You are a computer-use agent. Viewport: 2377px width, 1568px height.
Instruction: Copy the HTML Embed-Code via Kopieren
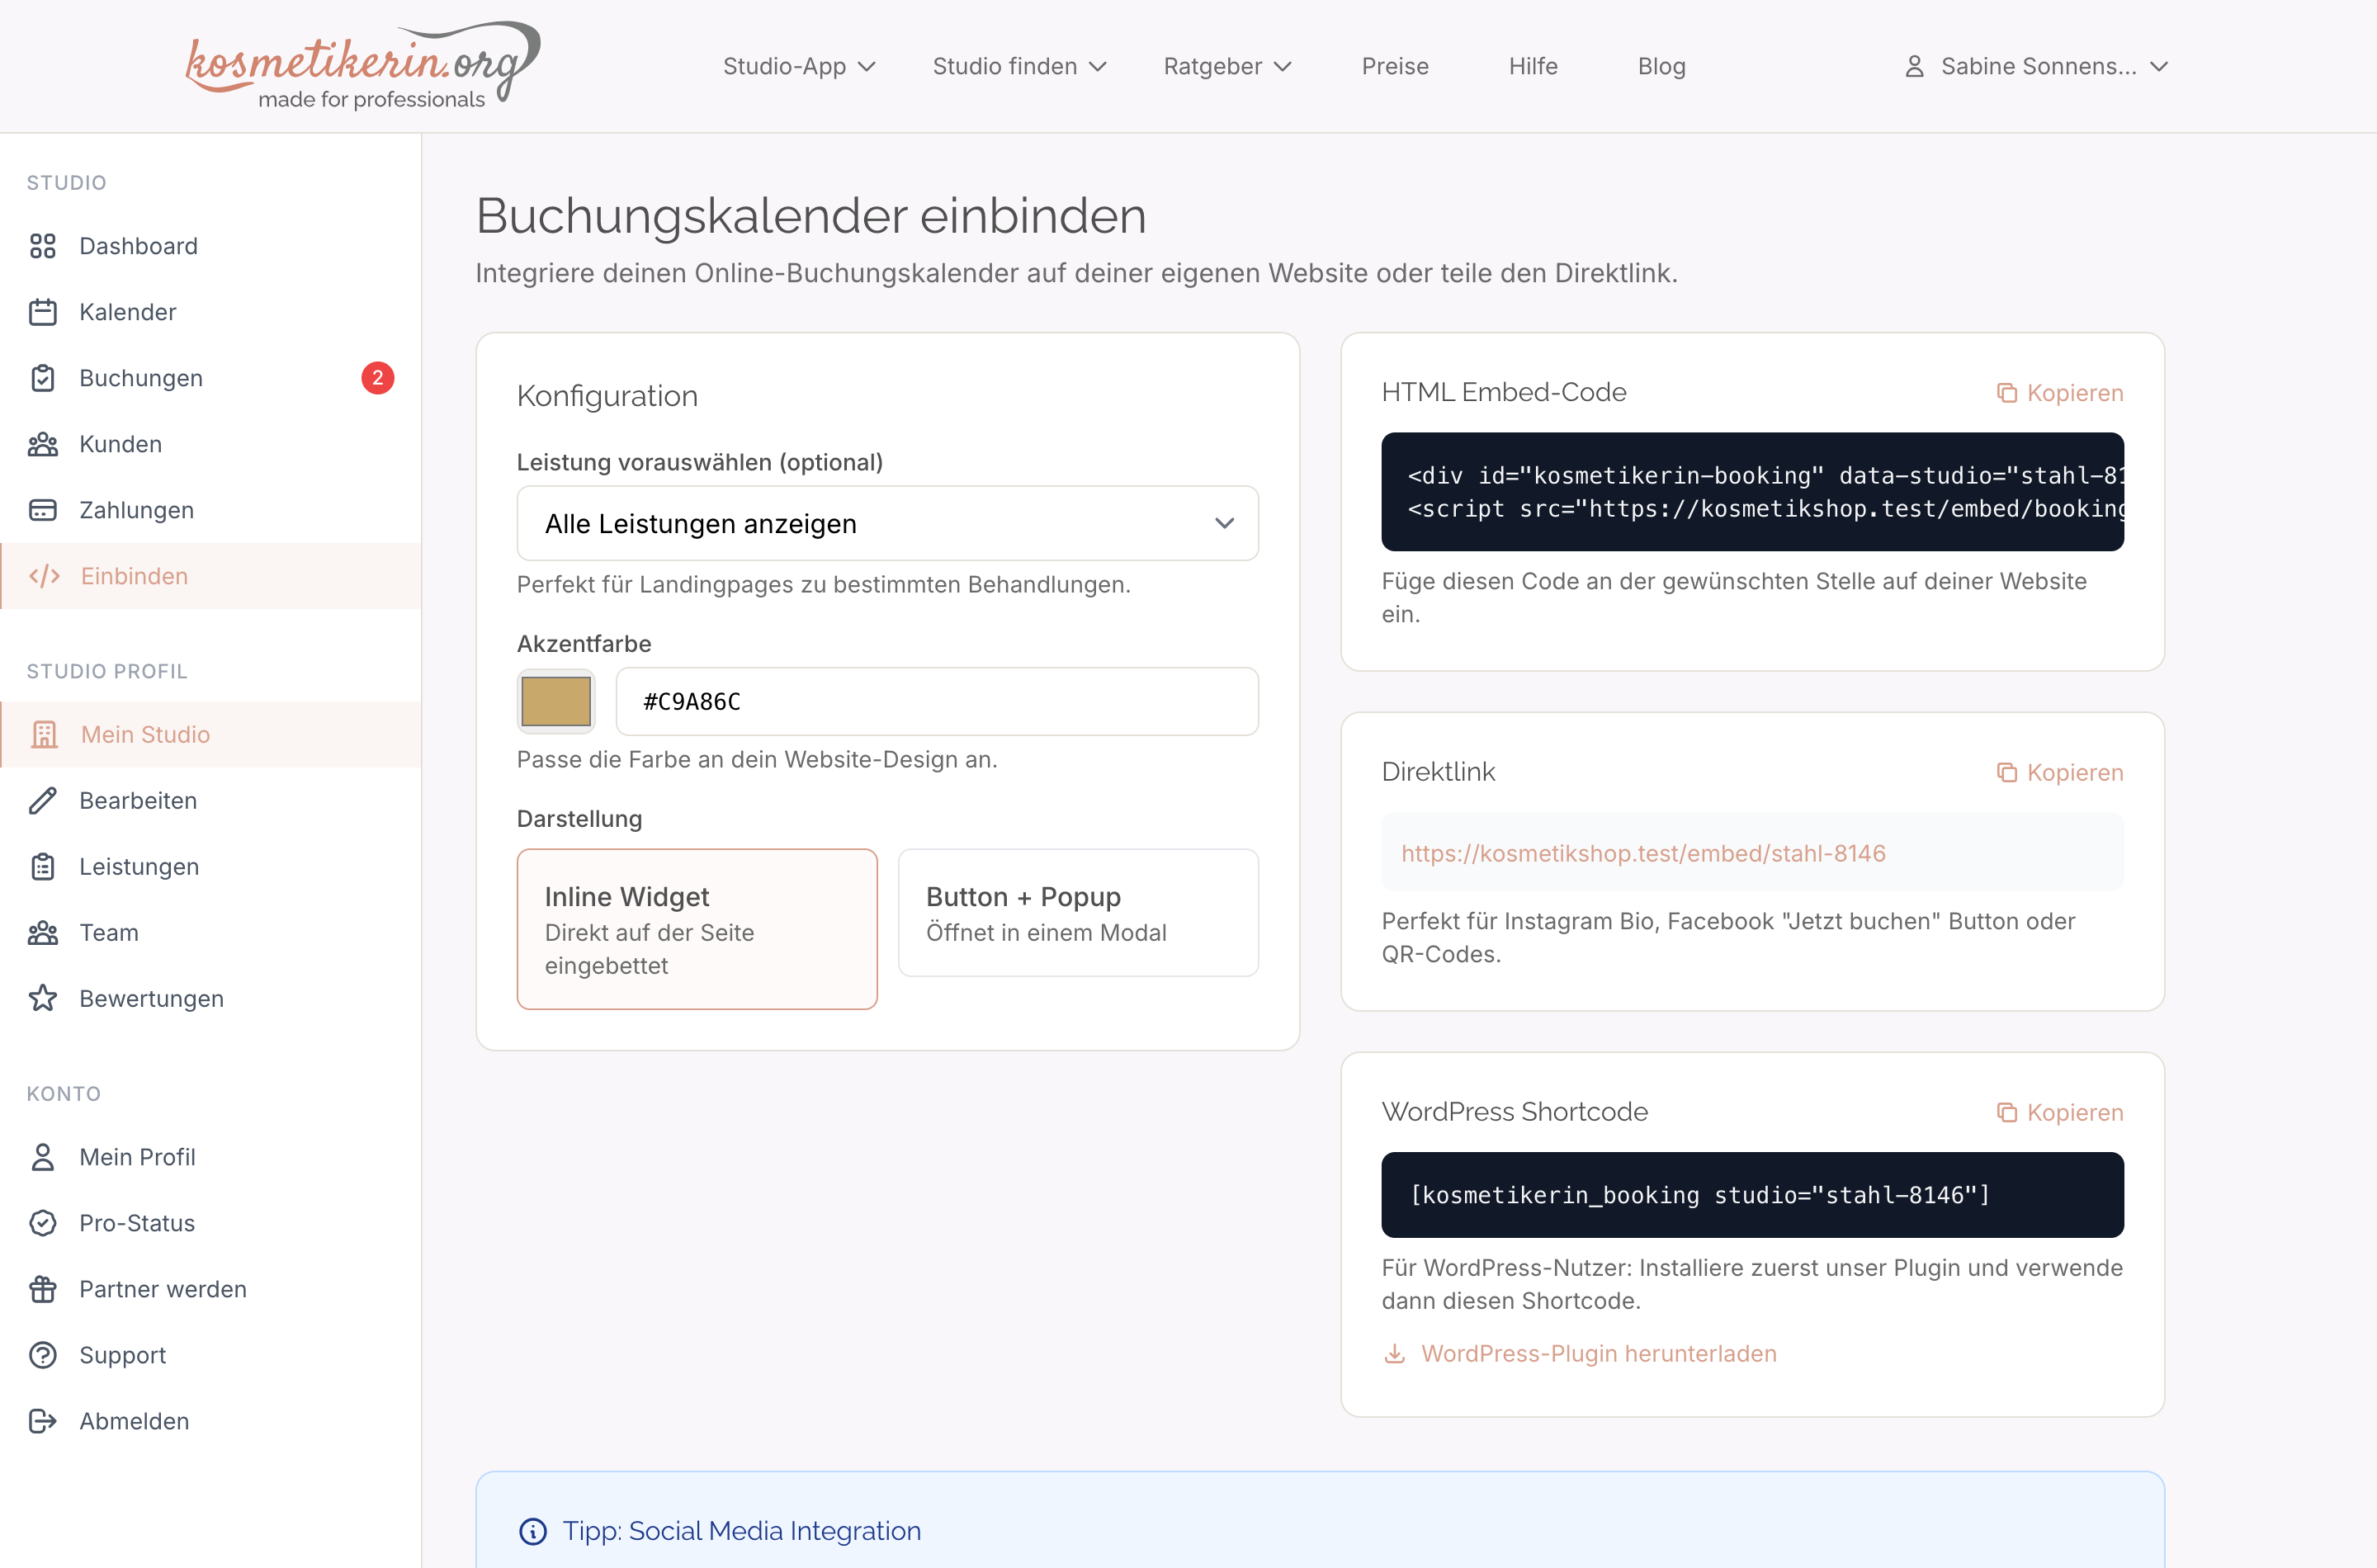2060,393
